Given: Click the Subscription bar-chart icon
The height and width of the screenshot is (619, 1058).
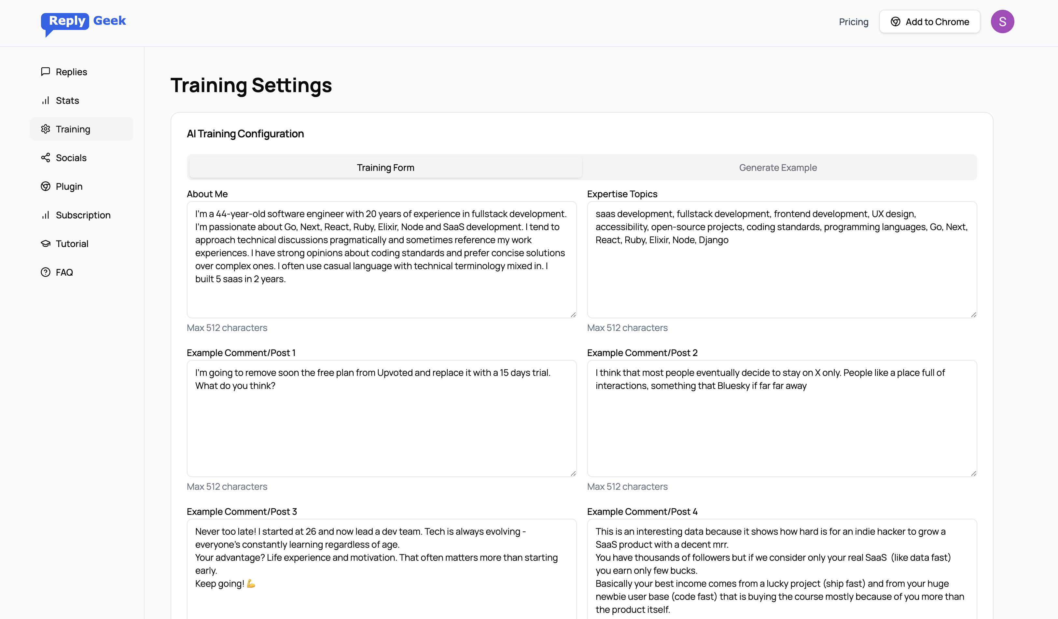Looking at the screenshot, I should 45,215.
